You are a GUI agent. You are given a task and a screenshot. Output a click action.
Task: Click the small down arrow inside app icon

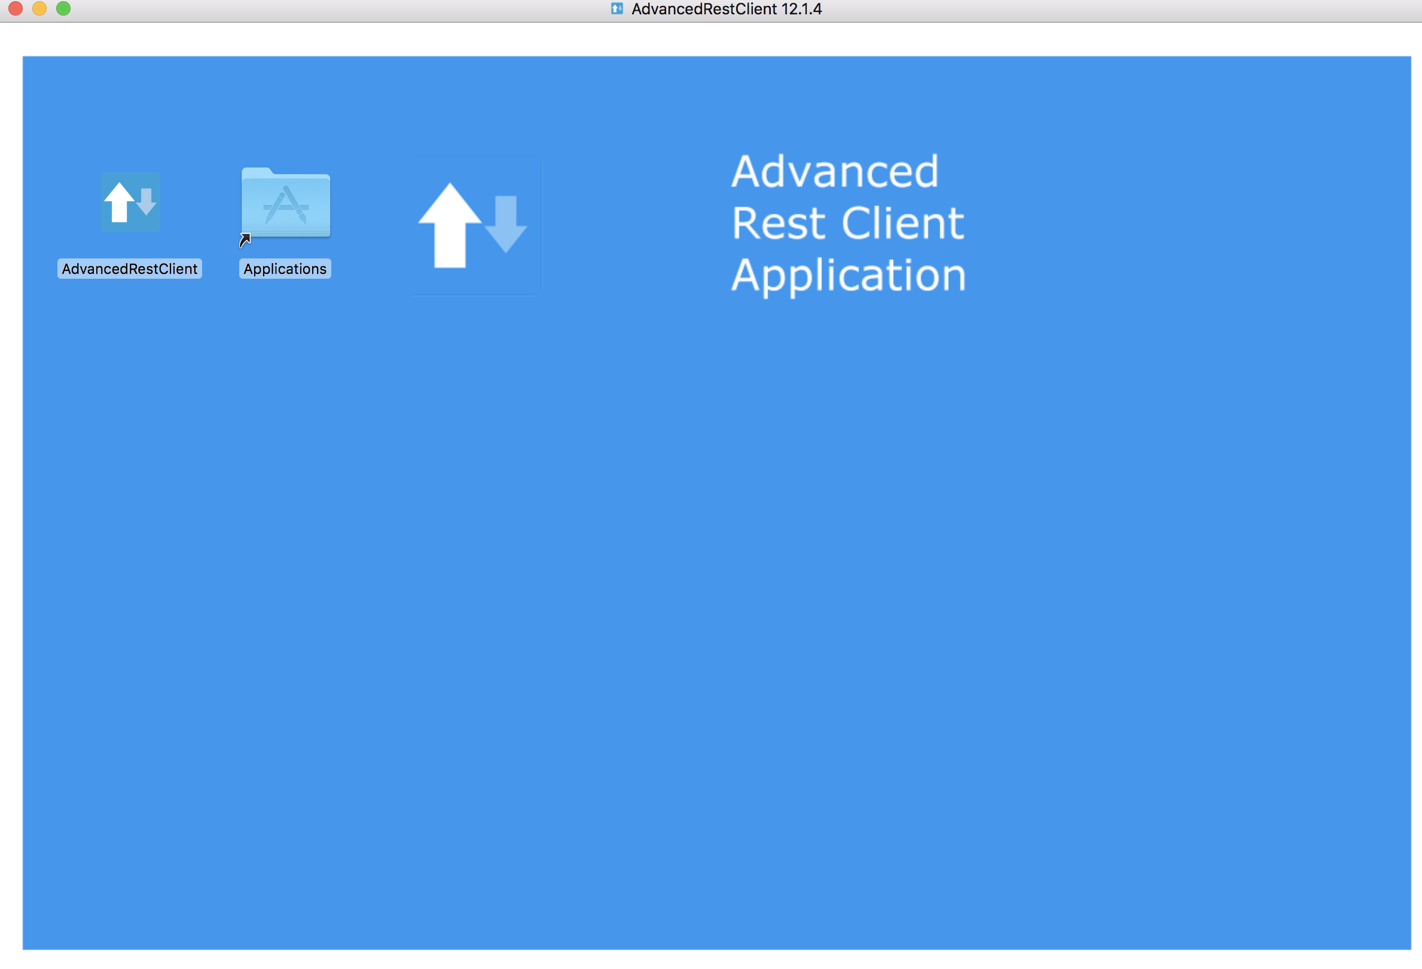tap(147, 201)
